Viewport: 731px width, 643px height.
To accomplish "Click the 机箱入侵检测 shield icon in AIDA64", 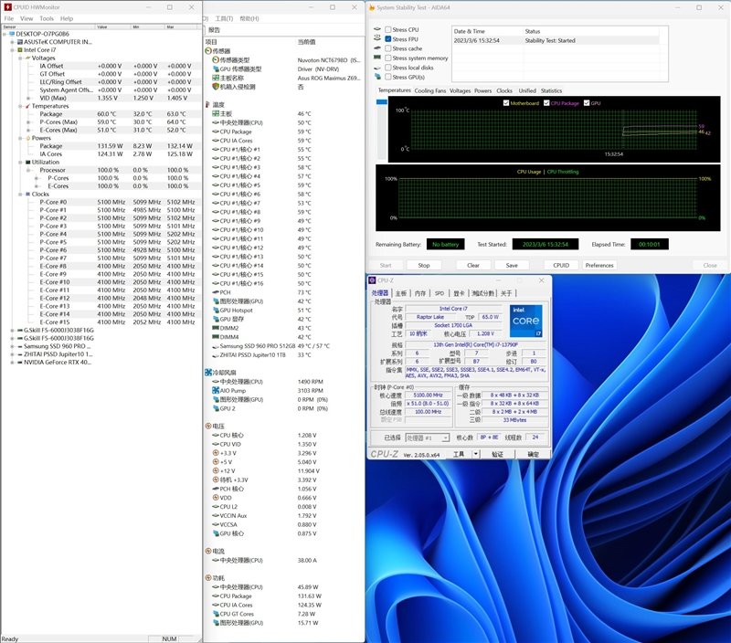I will [216, 87].
